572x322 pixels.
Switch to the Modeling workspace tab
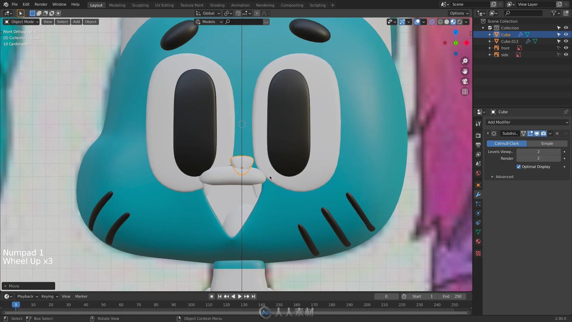click(117, 5)
